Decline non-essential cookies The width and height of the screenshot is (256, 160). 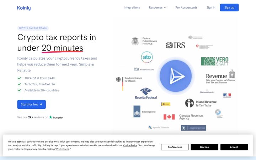point(204,147)
